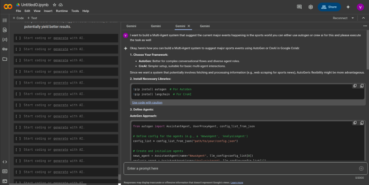Open the Files folder sidebar icon
369x185 pixels.
(x=5, y=59)
